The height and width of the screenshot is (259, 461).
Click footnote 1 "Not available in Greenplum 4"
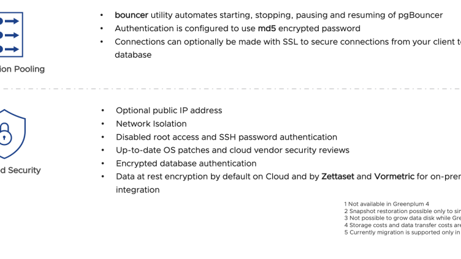pyautogui.click(x=386, y=203)
